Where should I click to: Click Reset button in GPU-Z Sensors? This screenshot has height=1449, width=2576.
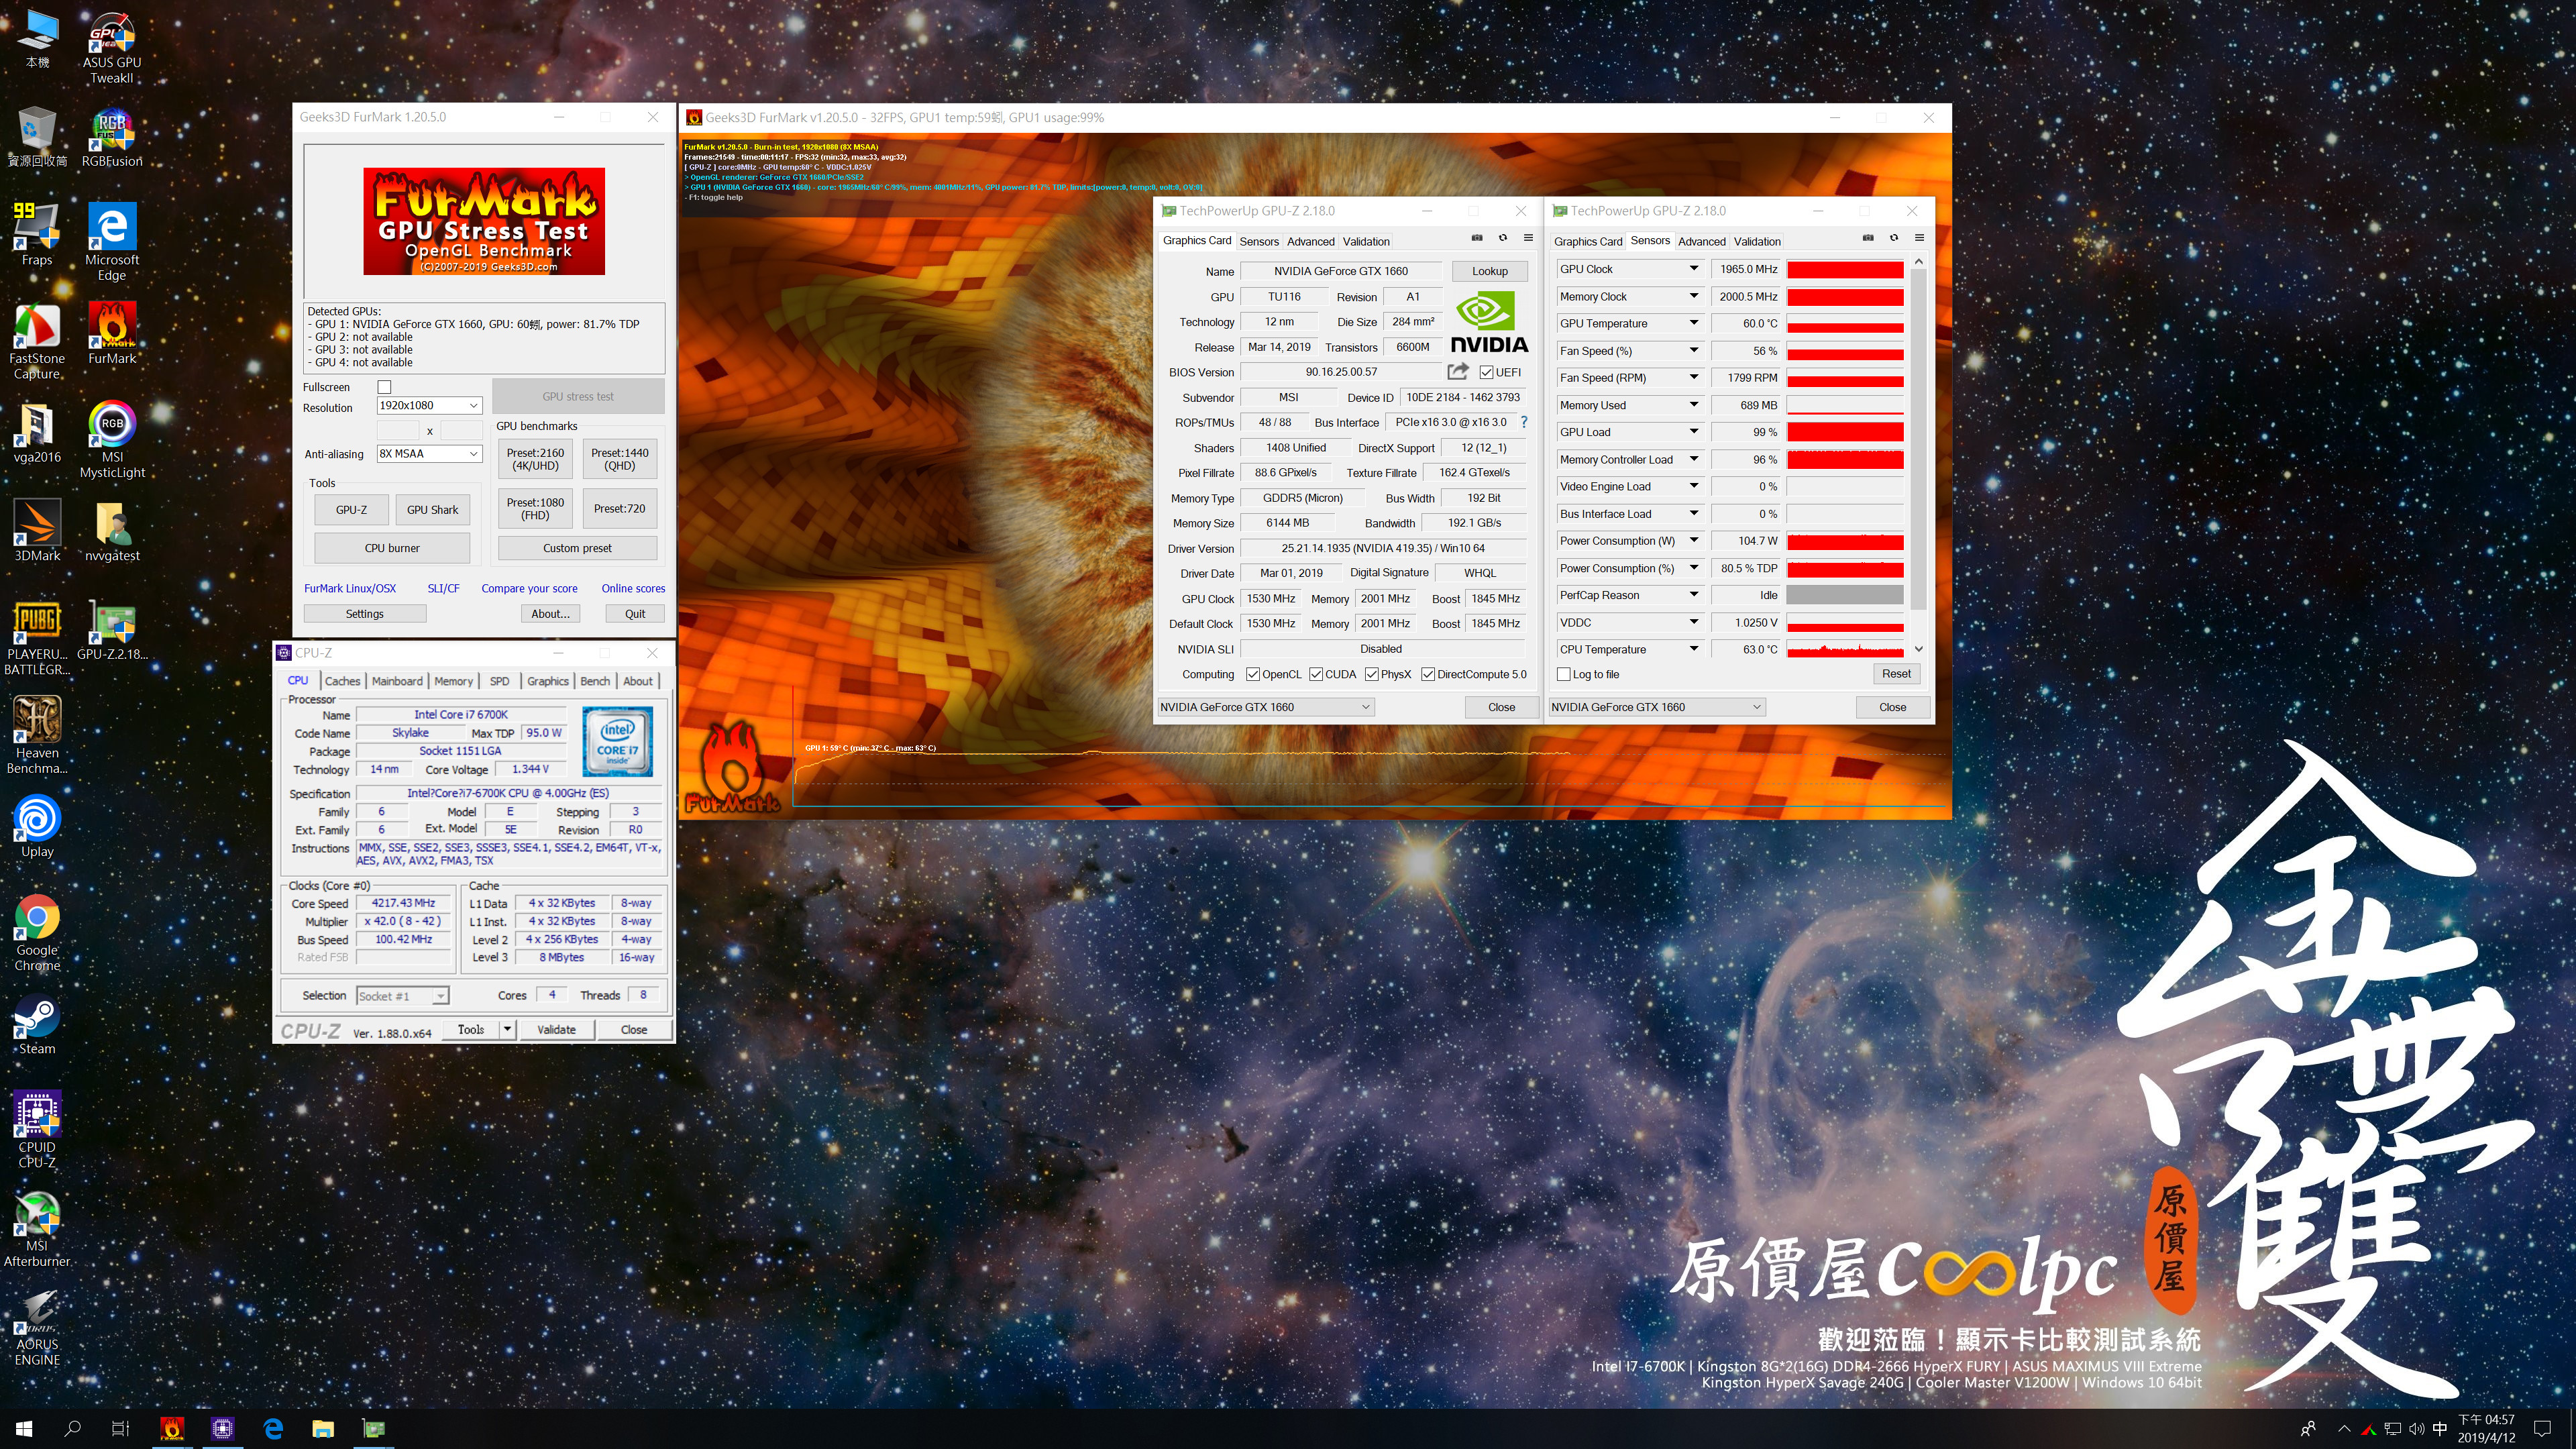pos(1895,674)
